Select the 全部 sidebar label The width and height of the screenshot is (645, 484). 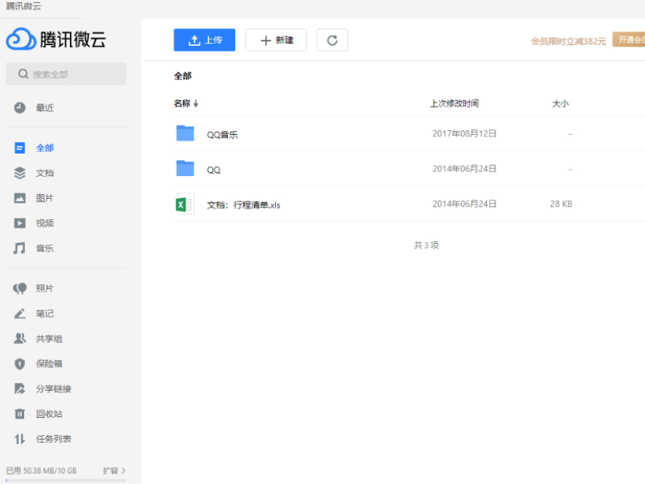tap(45, 148)
